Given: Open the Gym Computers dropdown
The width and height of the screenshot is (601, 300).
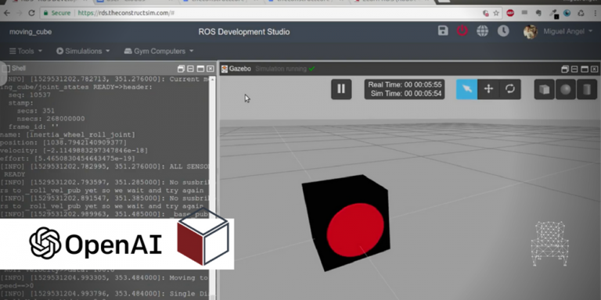Looking at the screenshot, I should 159,51.
